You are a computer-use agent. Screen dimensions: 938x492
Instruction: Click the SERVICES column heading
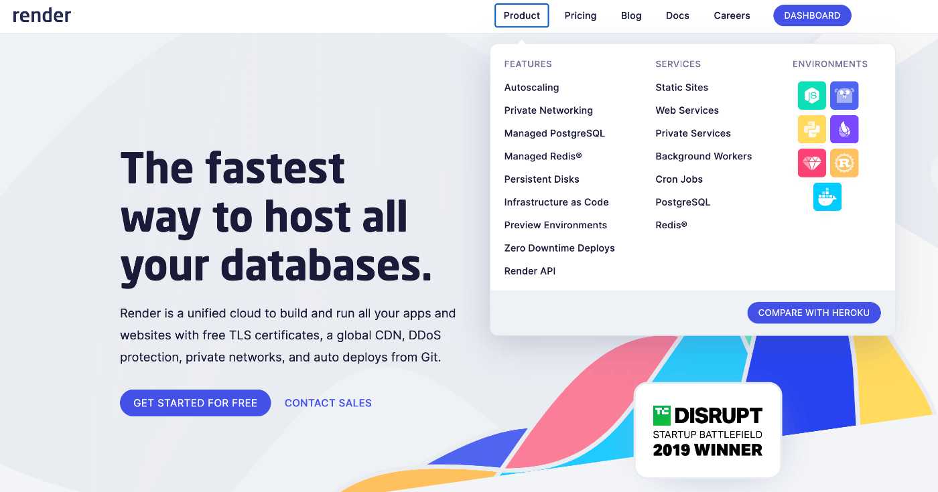[x=678, y=64]
